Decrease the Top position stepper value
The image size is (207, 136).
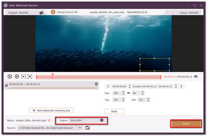coord(123,101)
